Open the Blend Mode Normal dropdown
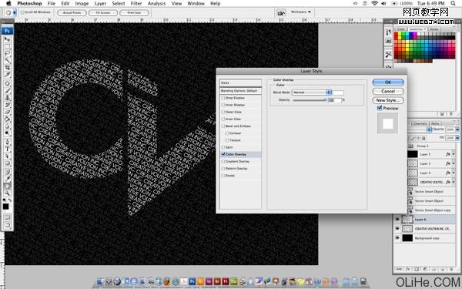The image size is (462, 289). pos(312,92)
